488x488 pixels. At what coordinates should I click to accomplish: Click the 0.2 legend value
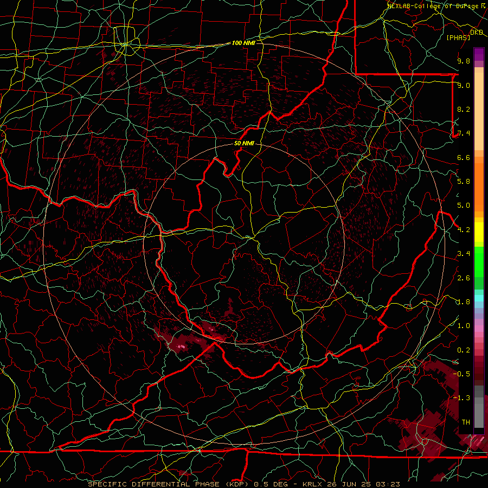point(464,350)
